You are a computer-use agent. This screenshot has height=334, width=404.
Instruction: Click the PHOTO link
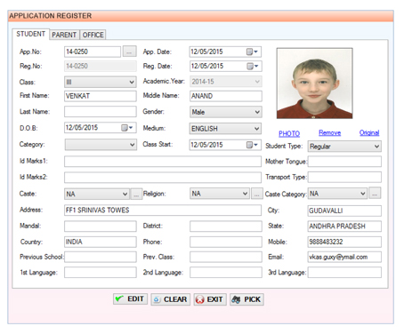click(289, 134)
